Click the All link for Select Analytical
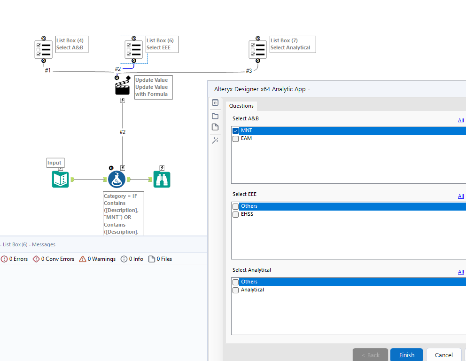 click(x=461, y=272)
